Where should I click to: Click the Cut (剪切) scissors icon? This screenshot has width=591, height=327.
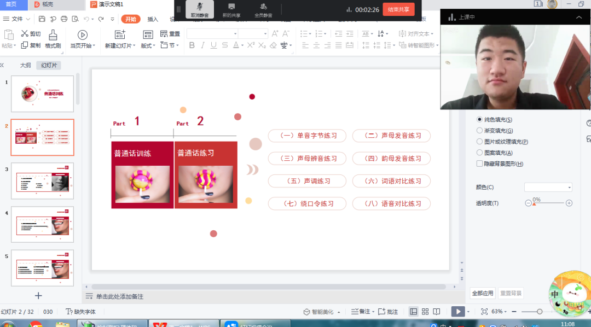tap(25, 33)
